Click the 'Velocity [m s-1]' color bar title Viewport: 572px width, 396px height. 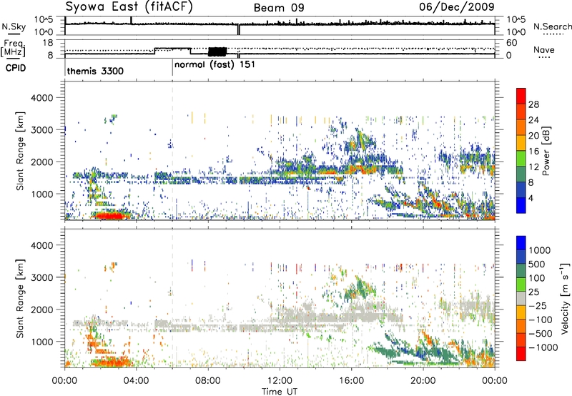click(565, 298)
